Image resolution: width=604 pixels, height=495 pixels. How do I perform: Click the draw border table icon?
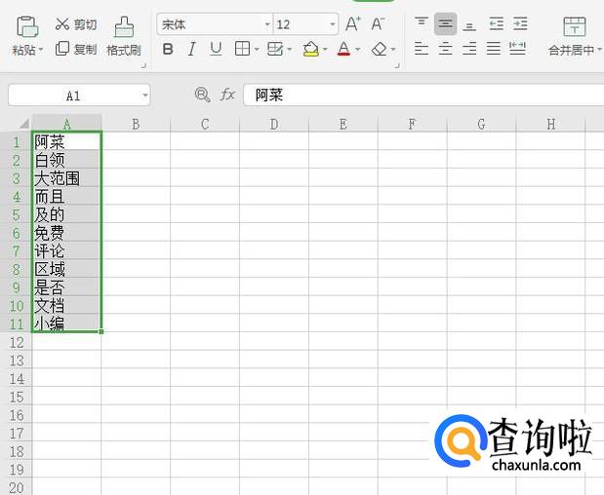[x=275, y=50]
